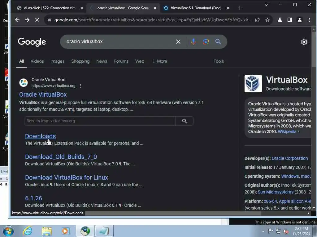Open Windows Media Player on taskbar
The width and height of the screenshot is (317, 237).
point(65,231)
